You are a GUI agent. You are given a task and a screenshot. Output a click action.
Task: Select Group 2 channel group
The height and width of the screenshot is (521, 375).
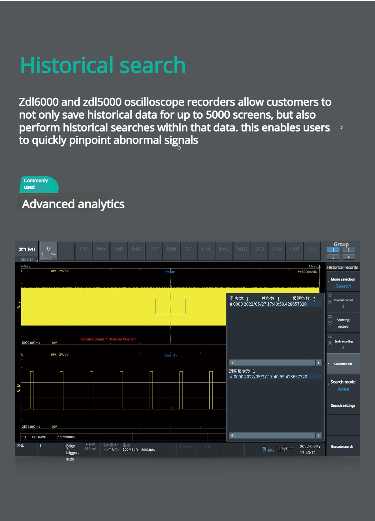348,250
